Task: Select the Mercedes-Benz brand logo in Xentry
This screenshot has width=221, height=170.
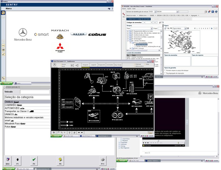Action: (x=23, y=35)
